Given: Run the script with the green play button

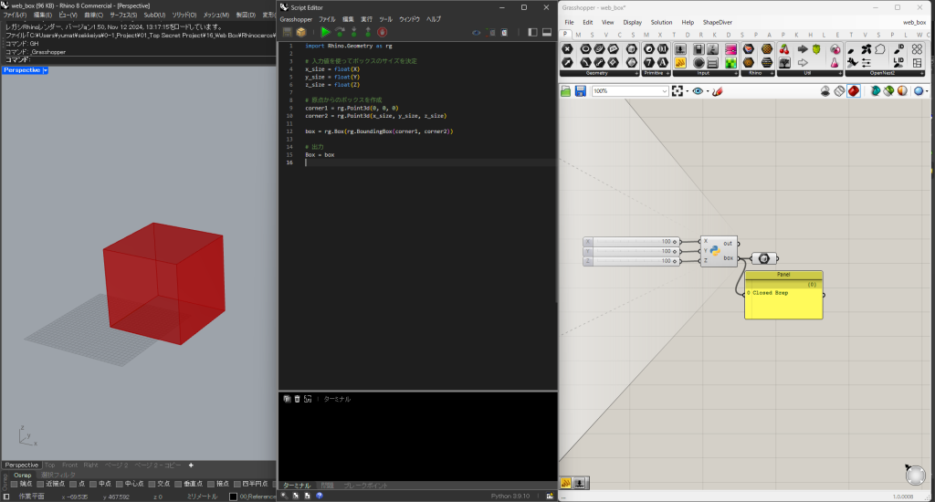Looking at the screenshot, I should coord(325,32).
